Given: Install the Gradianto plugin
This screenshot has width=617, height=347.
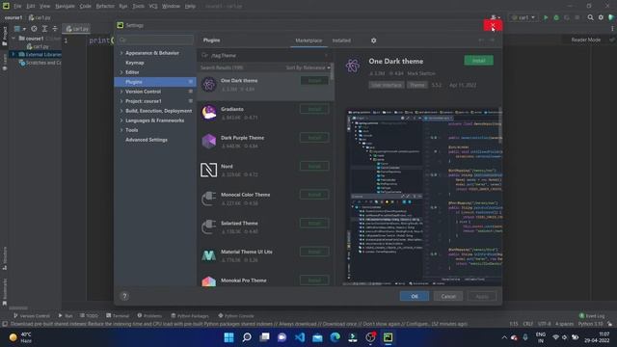Looking at the screenshot, I should click(314, 109).
